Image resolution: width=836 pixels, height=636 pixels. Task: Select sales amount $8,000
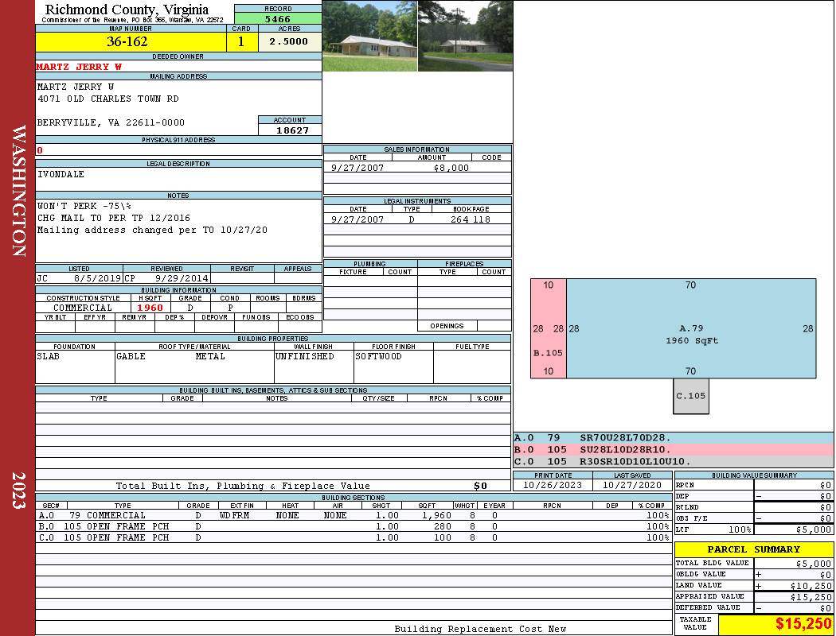[451, 168]
